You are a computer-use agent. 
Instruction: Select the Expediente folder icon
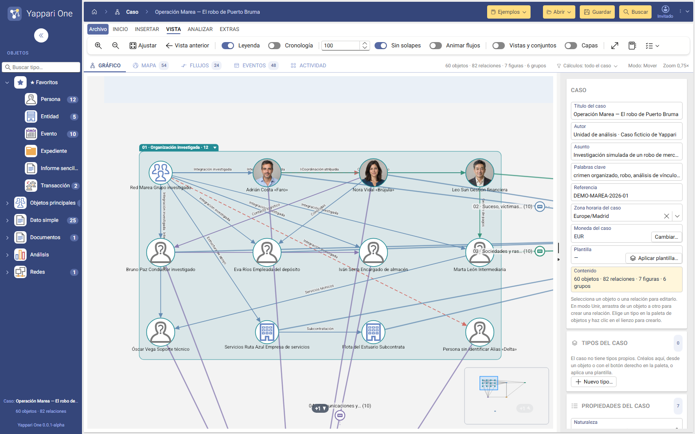point(31,151)
